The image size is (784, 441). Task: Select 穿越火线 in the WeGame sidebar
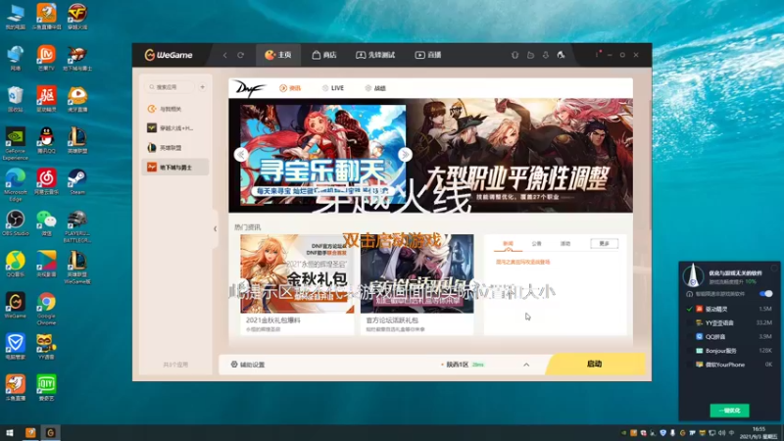(175, 128)
